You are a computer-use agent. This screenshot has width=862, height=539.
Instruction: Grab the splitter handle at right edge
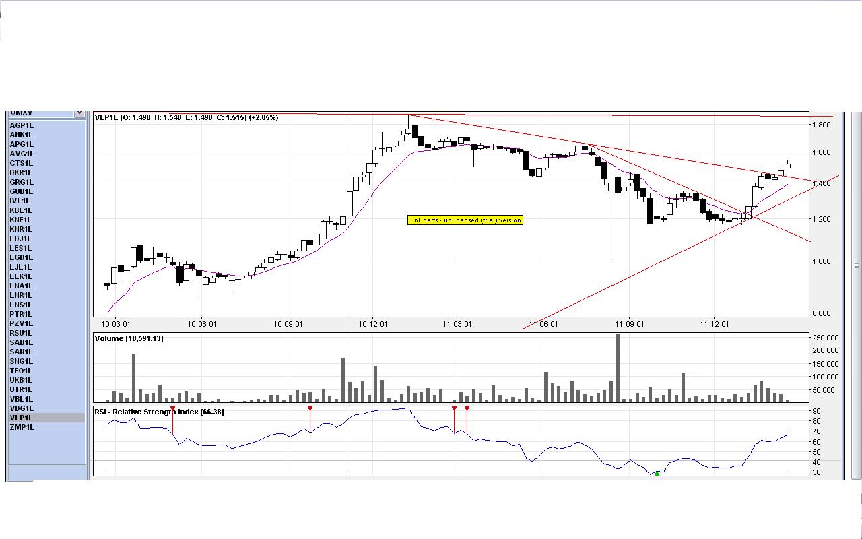857,265
